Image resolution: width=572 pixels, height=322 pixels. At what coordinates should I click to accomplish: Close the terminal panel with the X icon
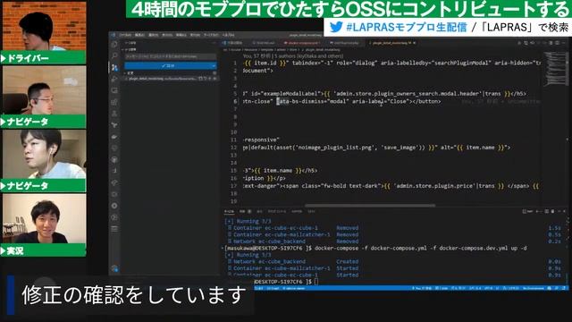[564, 211]
